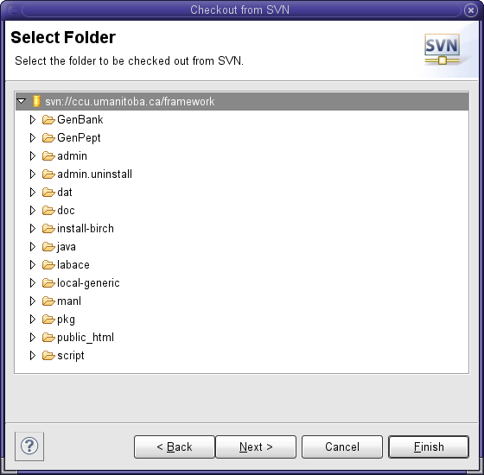Select the install-birch folder entry
This screenshot has height=475, width=484.
coord(86,229)
